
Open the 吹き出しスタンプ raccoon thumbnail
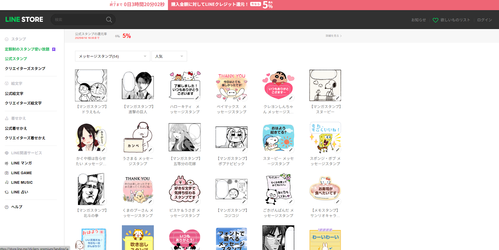pos(138,238)
